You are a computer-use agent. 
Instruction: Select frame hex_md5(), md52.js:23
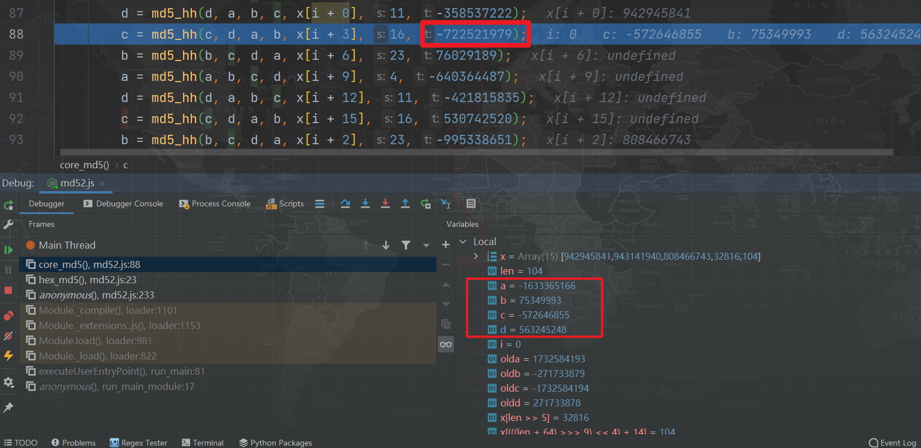(228, 280)
